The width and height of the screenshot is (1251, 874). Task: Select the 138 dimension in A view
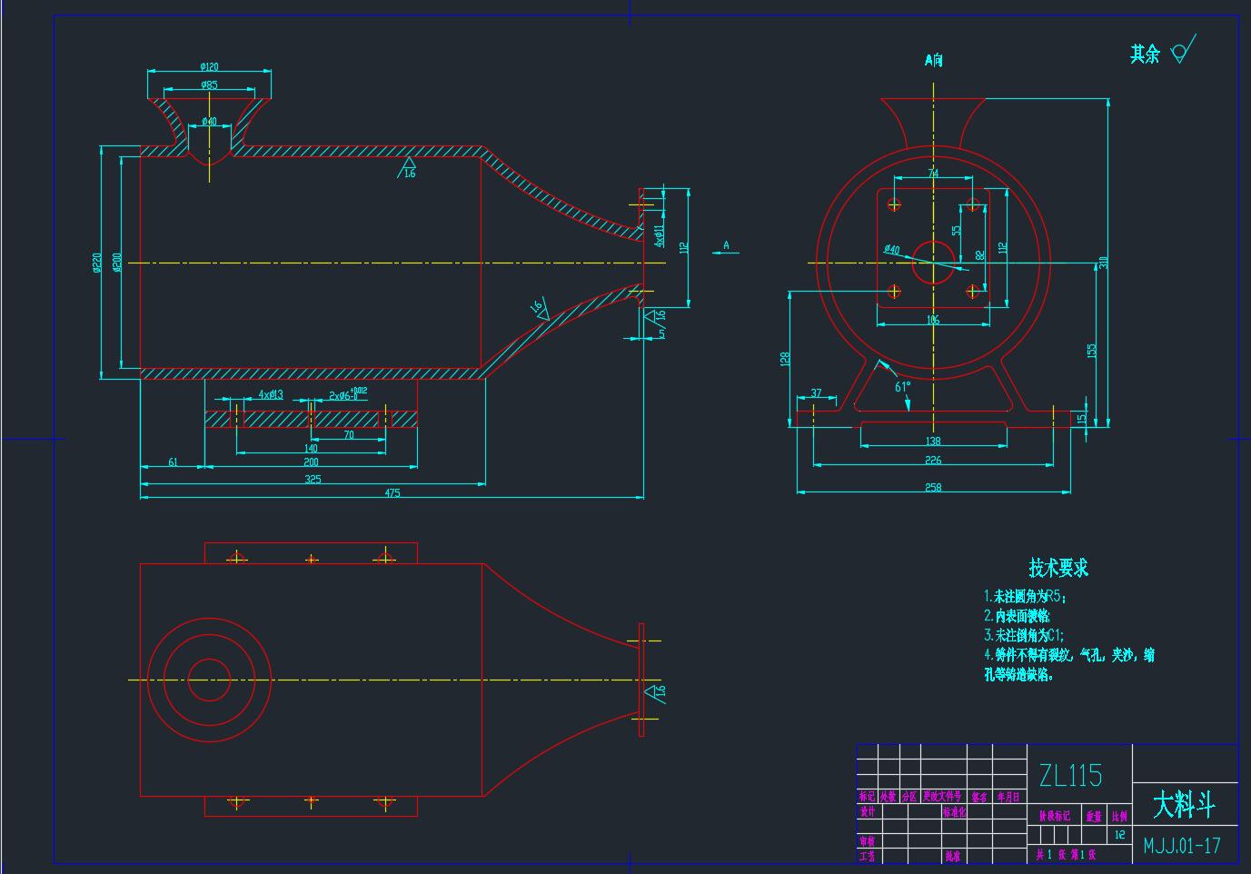tap(932, 442)
